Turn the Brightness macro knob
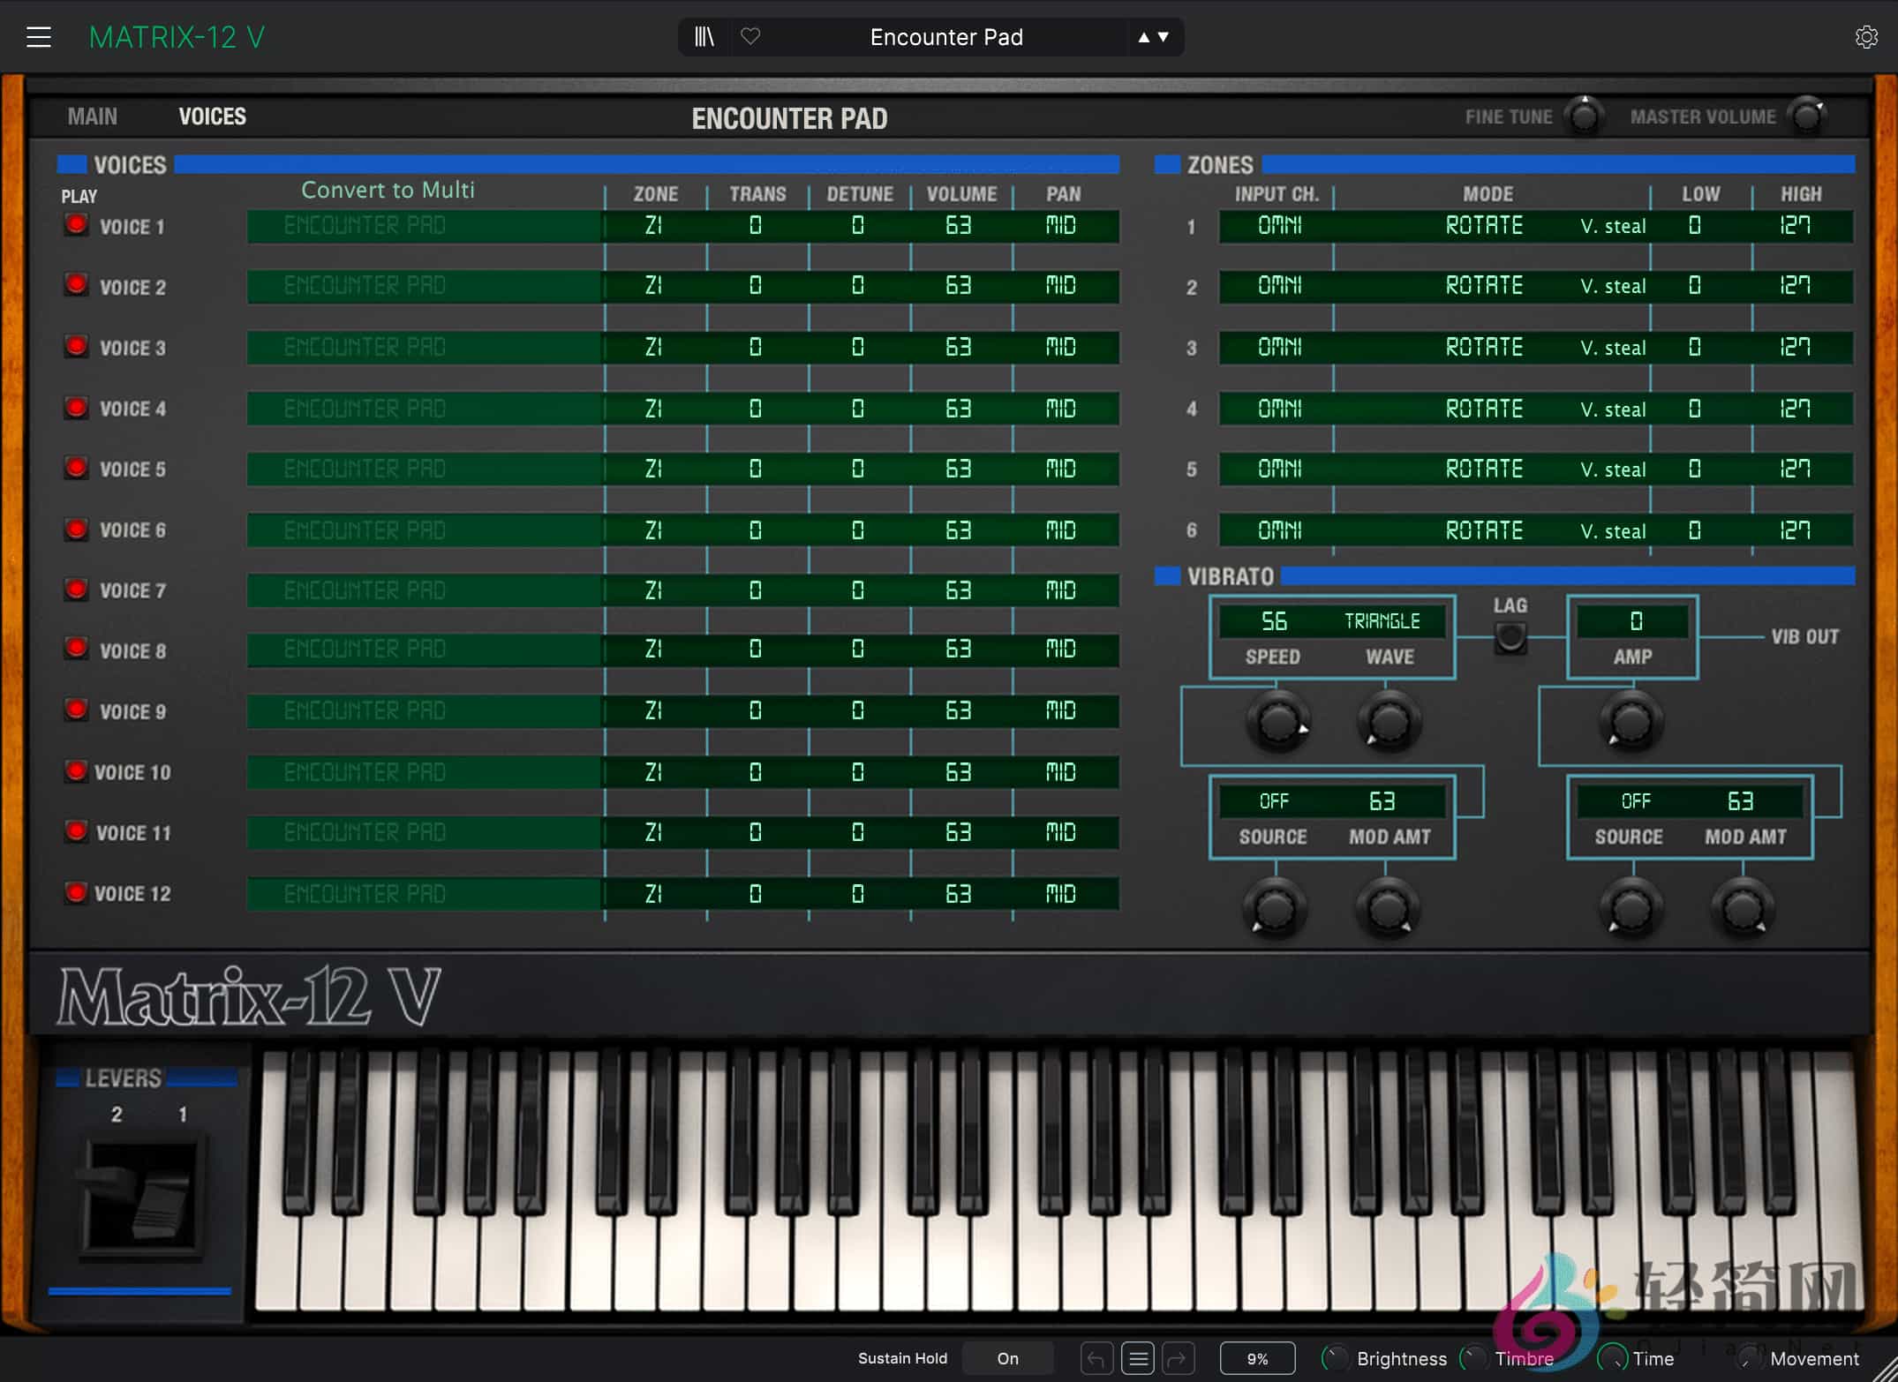The width and height of the screenshot is (1898, 1382). pyautogui.click(x=1333, y=1358)
